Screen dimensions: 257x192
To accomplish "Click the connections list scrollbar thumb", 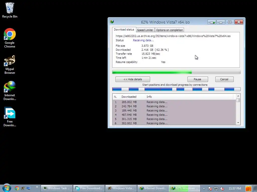I will (238, 100).
